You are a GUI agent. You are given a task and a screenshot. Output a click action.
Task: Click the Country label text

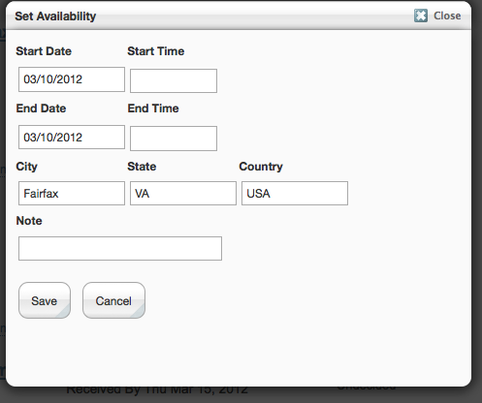click(261, 167)
